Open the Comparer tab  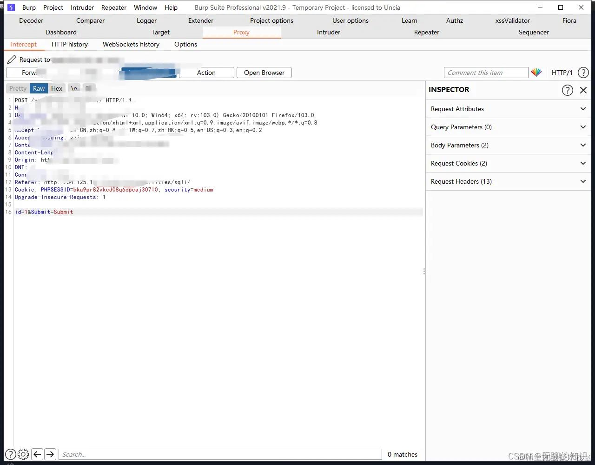click(x=91, y=20)
